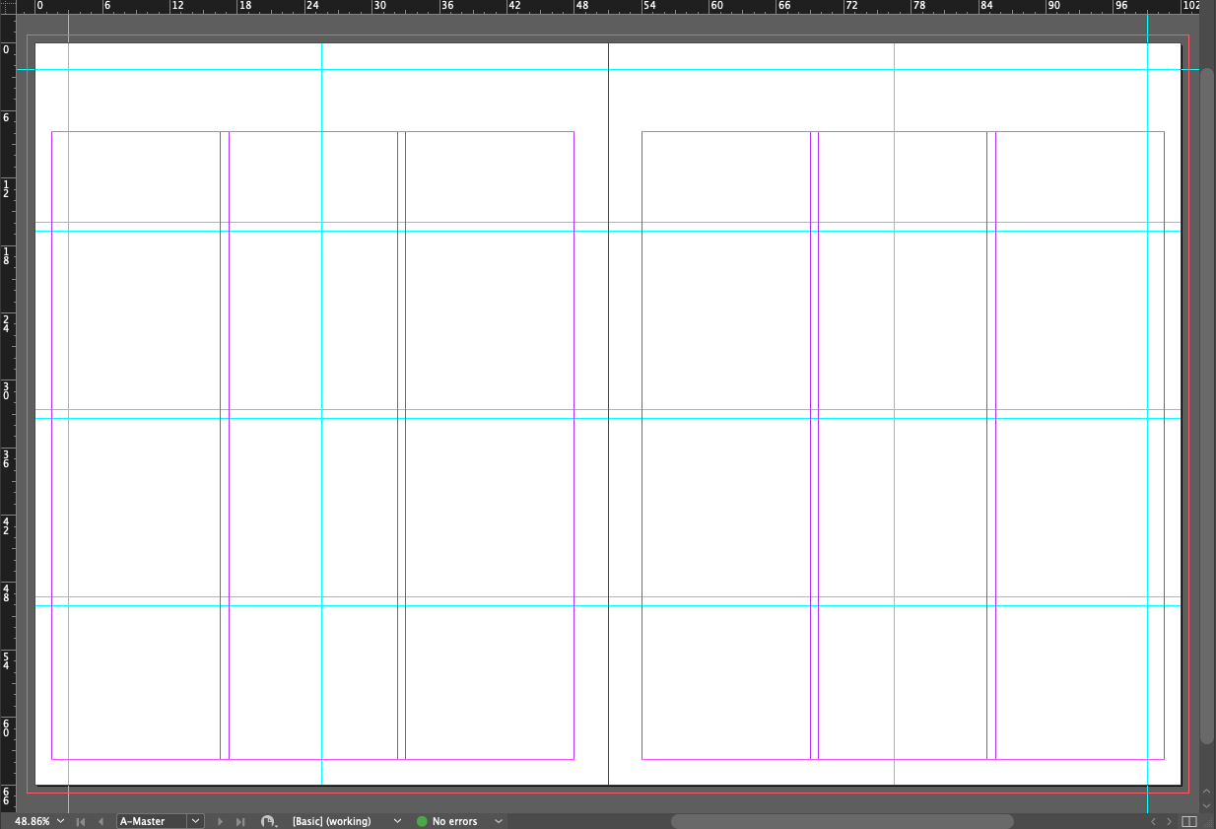Expand the preflight profile dropdown arrow
This screenshot has width=1216, height=829.
(397, 821)
